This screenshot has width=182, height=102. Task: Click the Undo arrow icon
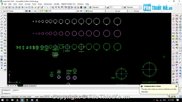click(42, 7)
